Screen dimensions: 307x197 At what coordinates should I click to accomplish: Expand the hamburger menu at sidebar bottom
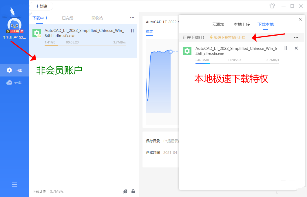(14, 185)
